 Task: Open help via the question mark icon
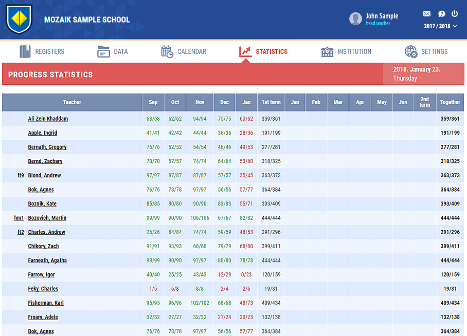coord(441,14)
